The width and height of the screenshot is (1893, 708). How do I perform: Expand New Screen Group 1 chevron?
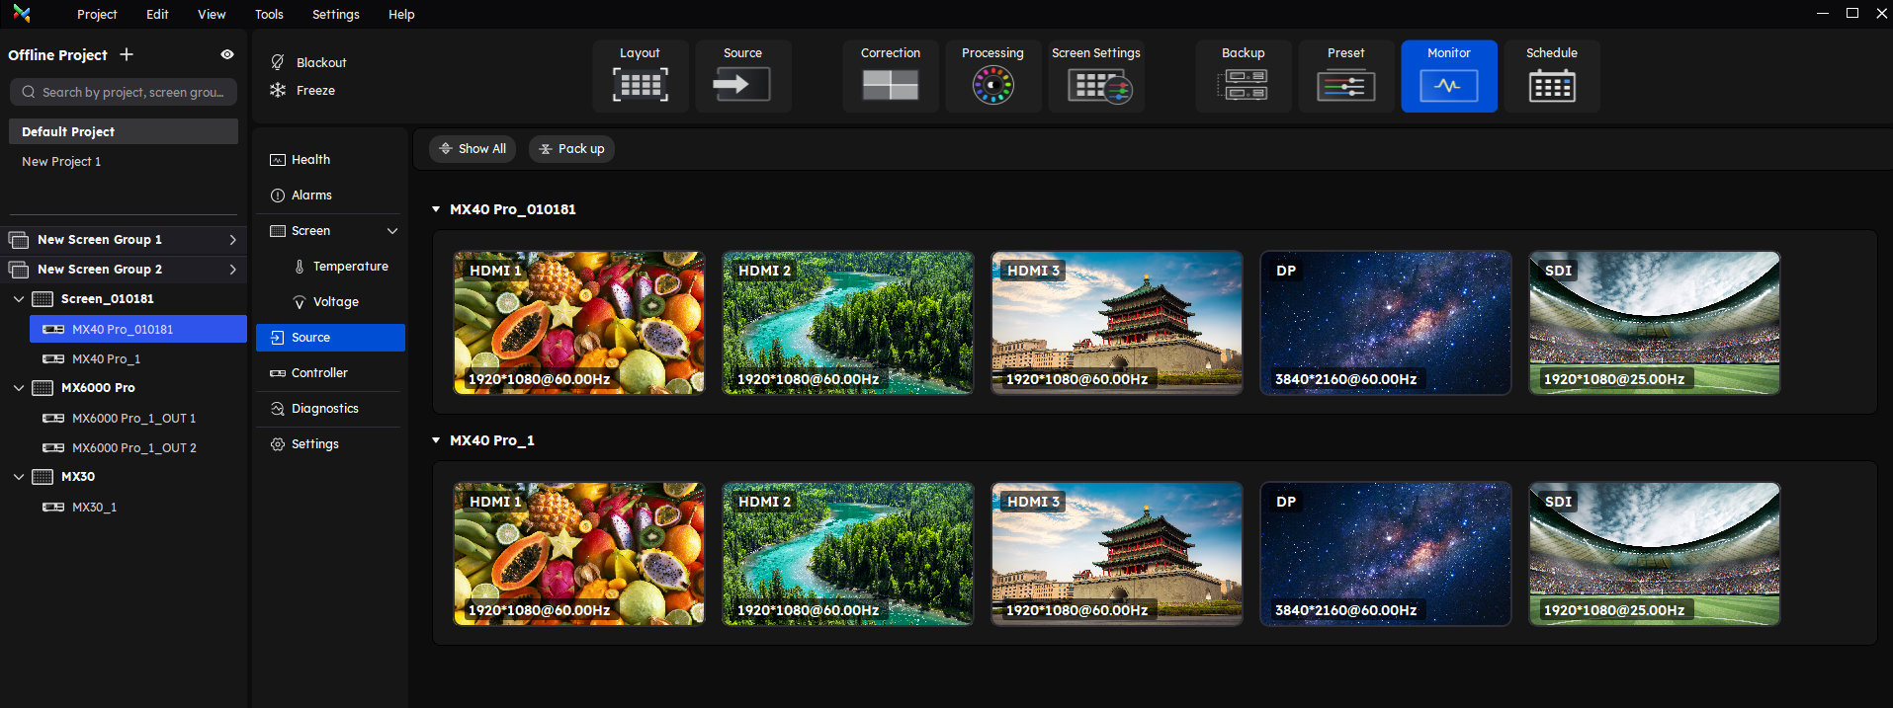coord(232,240)
